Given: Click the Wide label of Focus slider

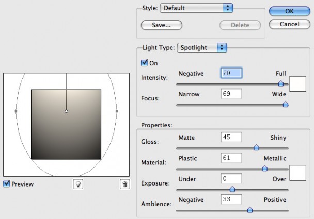Looking at the screenshot, I should (x=279, y=94).
